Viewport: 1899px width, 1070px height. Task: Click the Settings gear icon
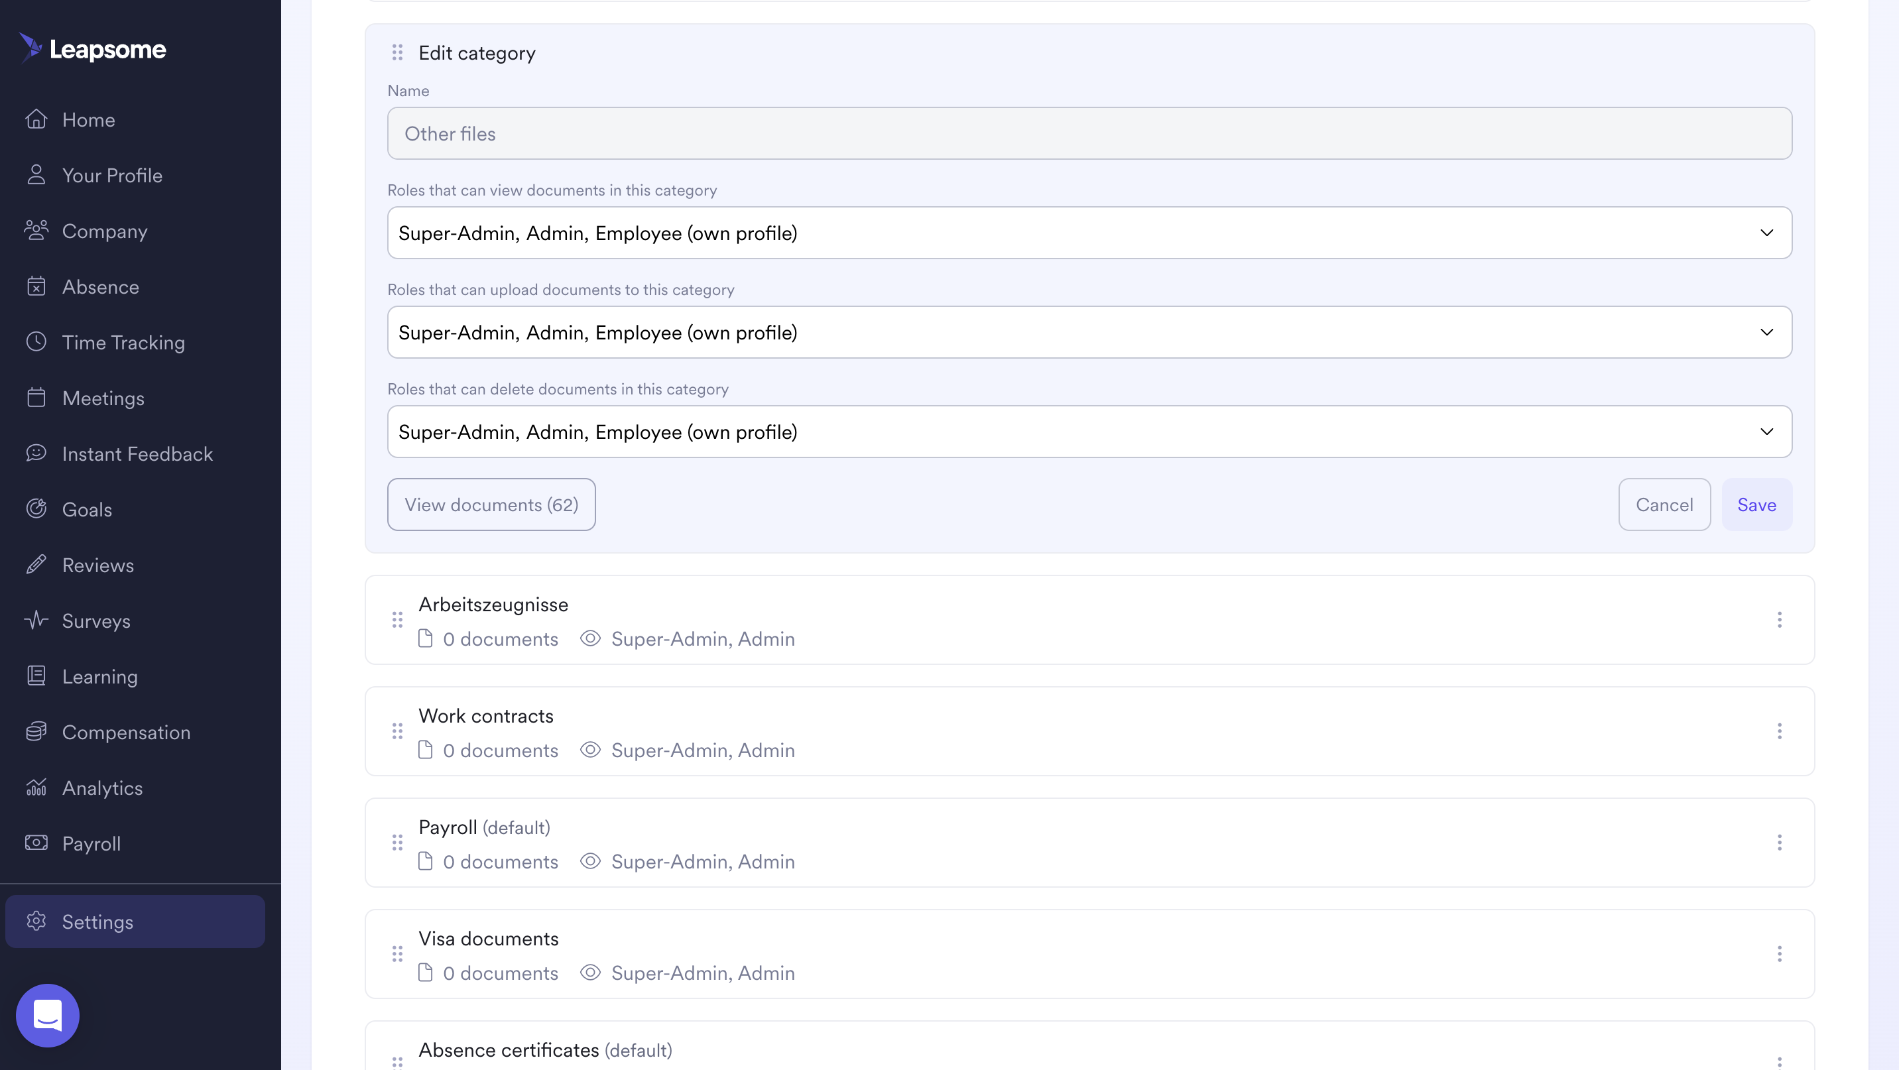click(x=36, y=921)
